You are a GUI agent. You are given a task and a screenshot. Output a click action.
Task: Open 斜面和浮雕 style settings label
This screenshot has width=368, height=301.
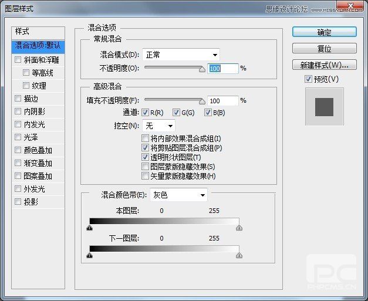point(41,60)
